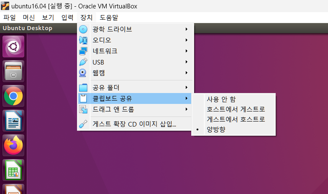Click the optical drive disc icon

point(83,29)
